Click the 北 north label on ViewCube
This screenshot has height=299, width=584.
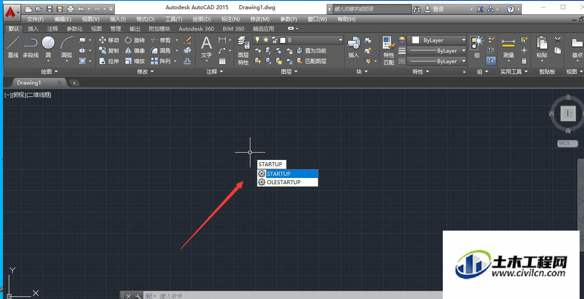(568, 97)
